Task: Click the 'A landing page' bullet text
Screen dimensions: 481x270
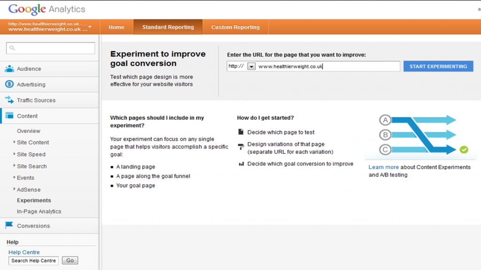Action: (x=136, y=167)
